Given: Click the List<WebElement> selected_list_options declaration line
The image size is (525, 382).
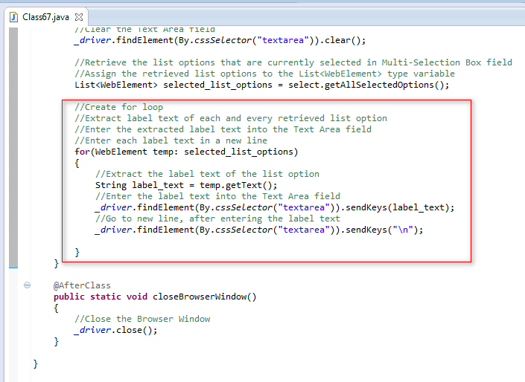Looking at the screenshot, I should tap(262, 85).
